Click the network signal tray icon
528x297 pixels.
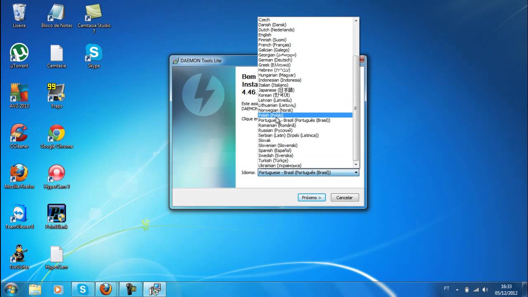[x=476, y=290]
